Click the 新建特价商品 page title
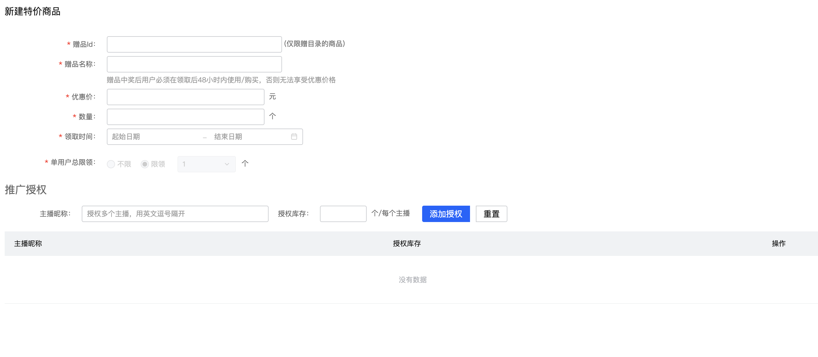The width and height of the screenshot is (818, 357). tap(32, 11)
